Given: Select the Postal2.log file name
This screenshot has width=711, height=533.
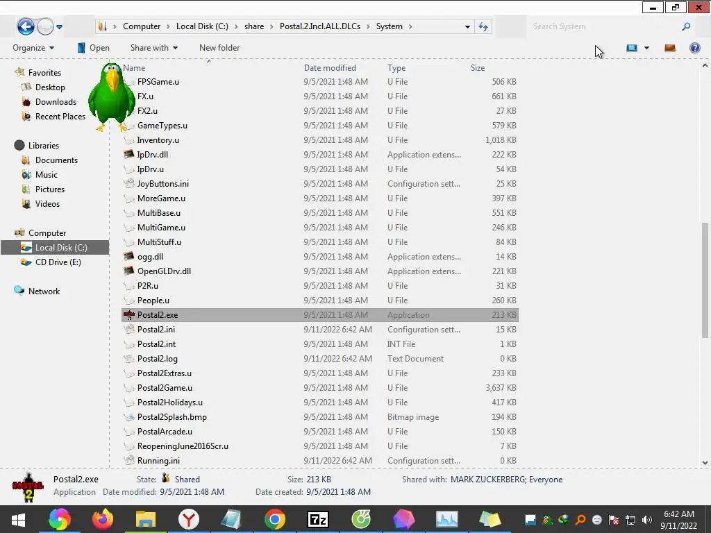Looking at the screenshot, I should [x=158, y=359].
